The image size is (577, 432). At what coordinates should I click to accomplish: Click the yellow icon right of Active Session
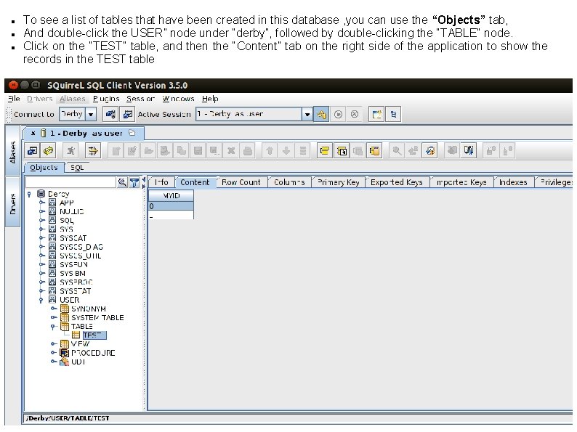pyautogui.click(x=322, y=114)
